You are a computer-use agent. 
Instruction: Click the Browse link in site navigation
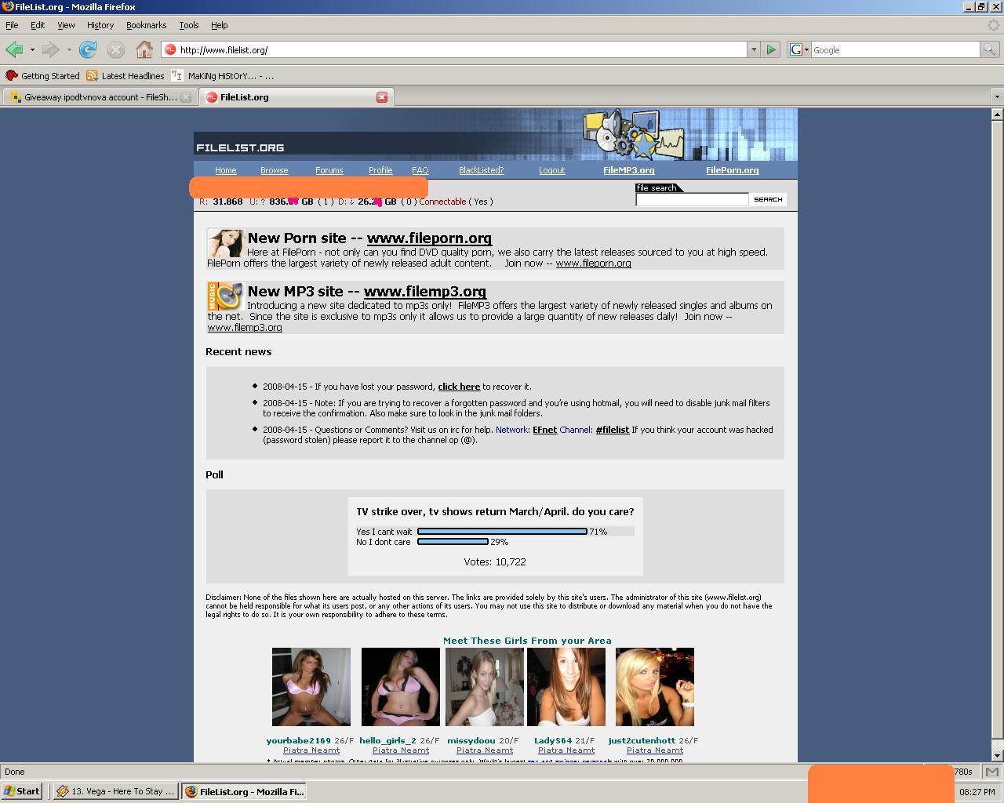(274, 170)
